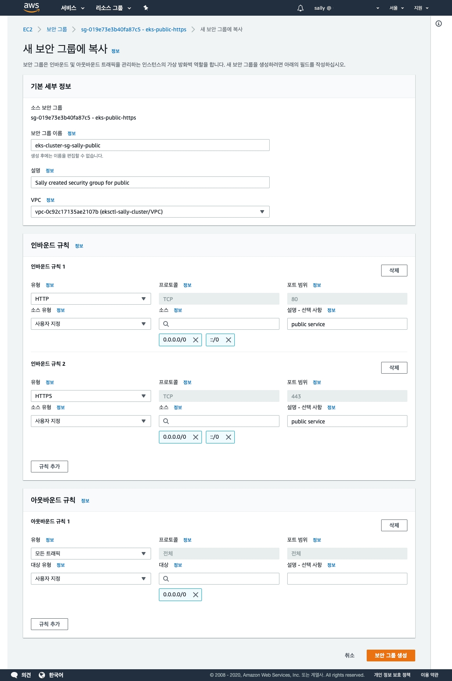Expand outbound rule type dropdown showing 모든 트래픽

91,554
